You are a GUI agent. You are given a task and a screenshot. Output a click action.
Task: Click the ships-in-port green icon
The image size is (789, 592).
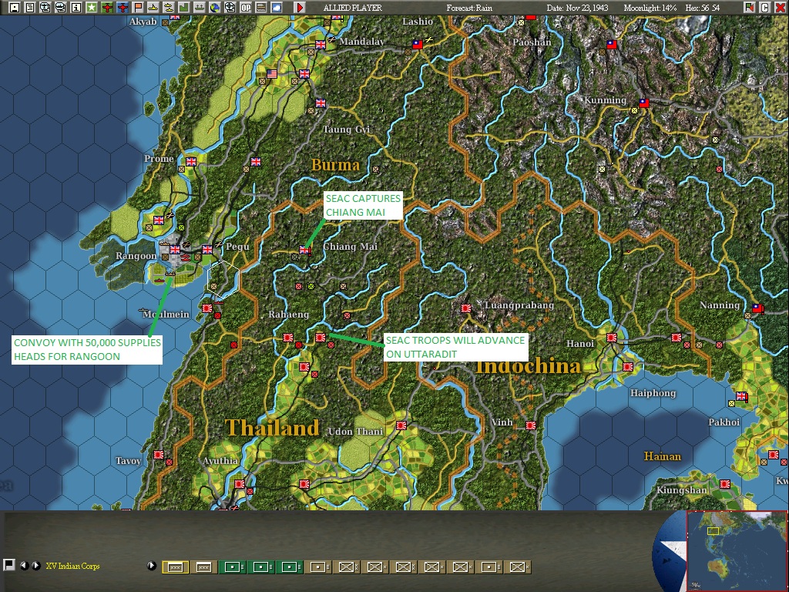click(200, 7)
